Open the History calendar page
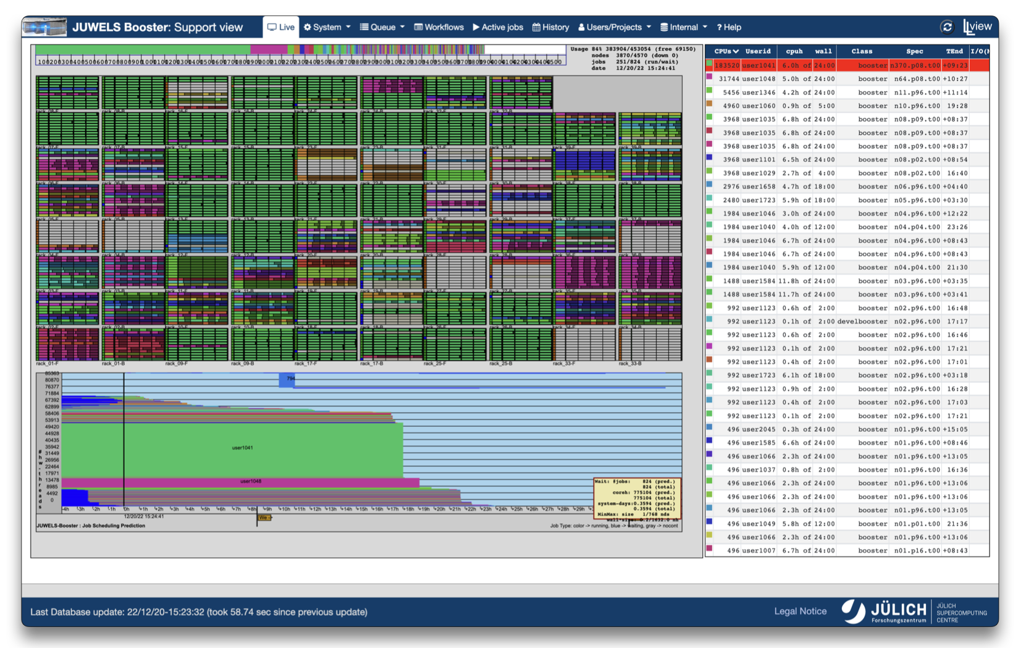The height and width of the screenshot is (648, 1021). [550, 27]
